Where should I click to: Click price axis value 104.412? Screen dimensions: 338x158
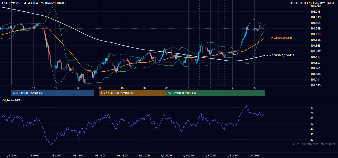tap(316, 57)
